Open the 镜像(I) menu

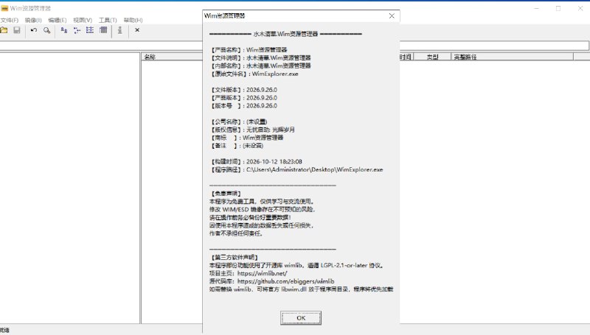point(33,20)
